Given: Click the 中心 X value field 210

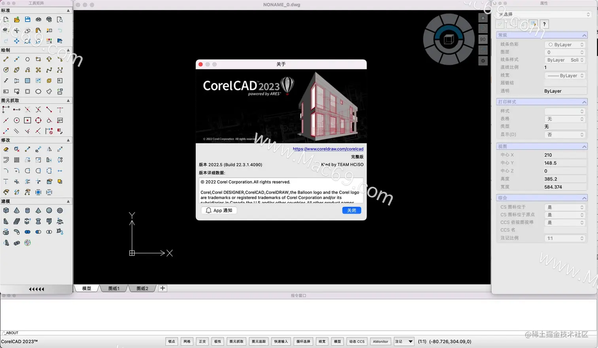Looking at the screenshot, I should (x=565, y=155).
